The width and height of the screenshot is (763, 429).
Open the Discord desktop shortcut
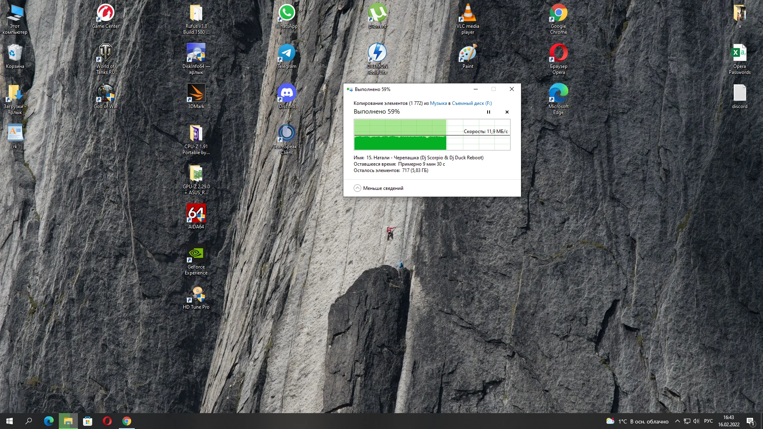click(x=287, y=95)
